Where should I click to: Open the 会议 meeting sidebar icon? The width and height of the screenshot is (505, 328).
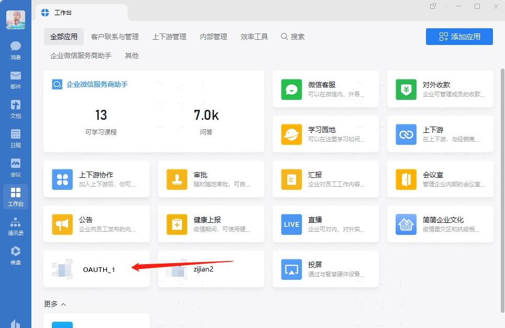[x=16, y=168]
